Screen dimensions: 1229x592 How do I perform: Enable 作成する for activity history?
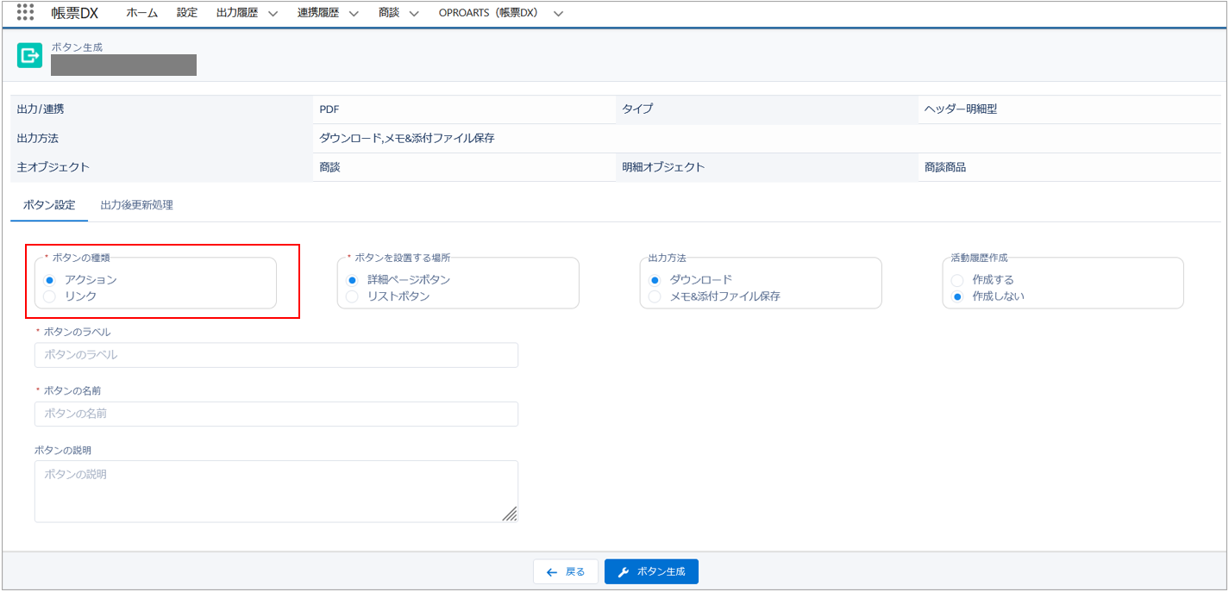[956, 280]
